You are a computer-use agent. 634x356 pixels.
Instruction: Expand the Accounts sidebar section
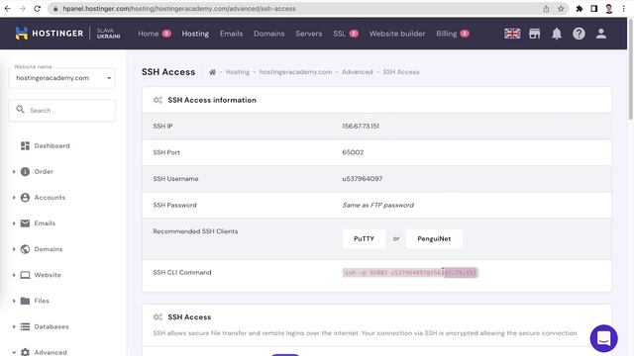14,198
